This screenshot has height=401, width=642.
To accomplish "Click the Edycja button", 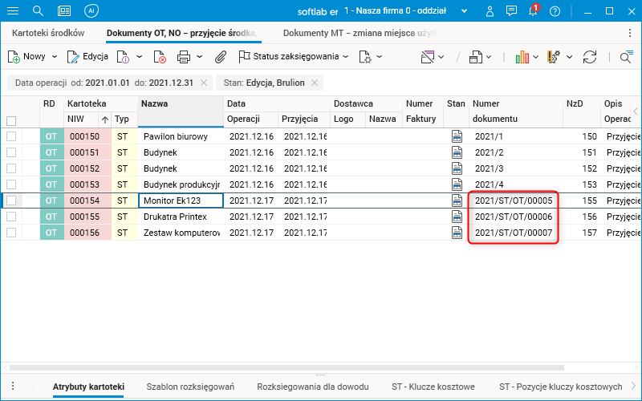I will (87, 56).
